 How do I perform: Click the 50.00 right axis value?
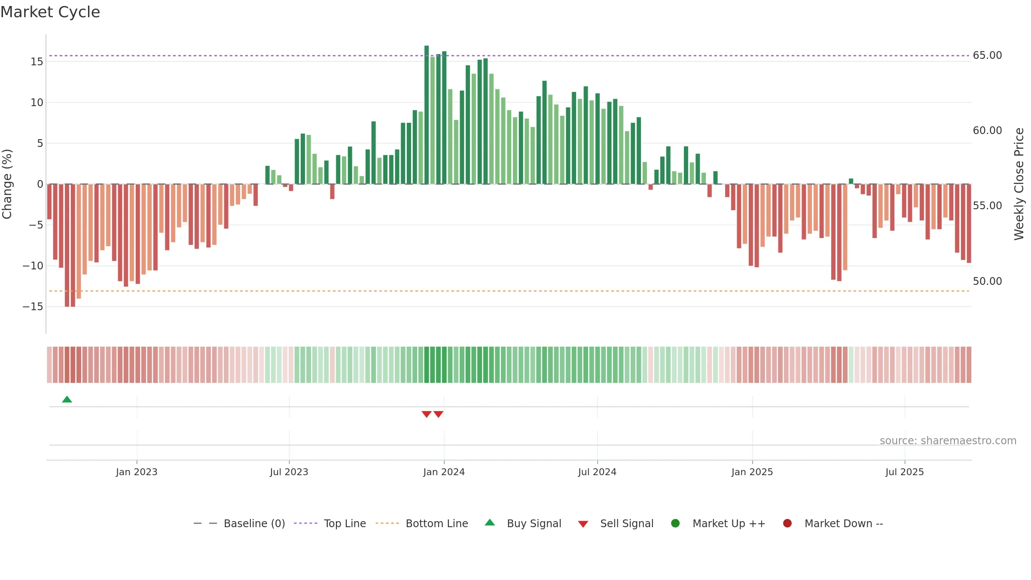point(988,281)
